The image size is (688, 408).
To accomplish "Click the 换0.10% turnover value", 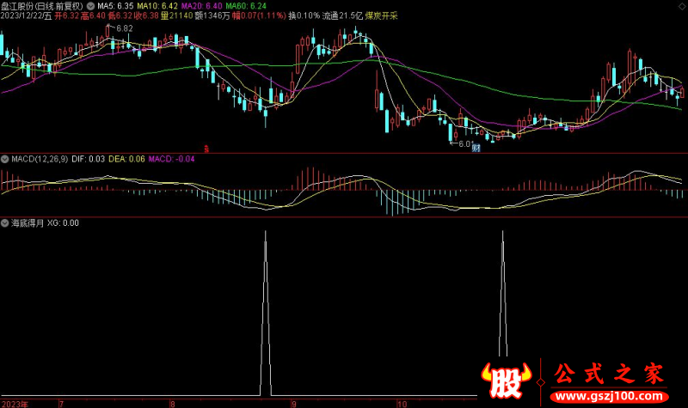I will click(304, 15).
